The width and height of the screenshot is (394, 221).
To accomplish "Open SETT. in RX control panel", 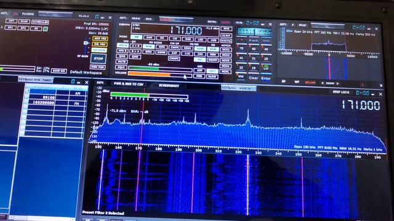I will tap(123, 18).
